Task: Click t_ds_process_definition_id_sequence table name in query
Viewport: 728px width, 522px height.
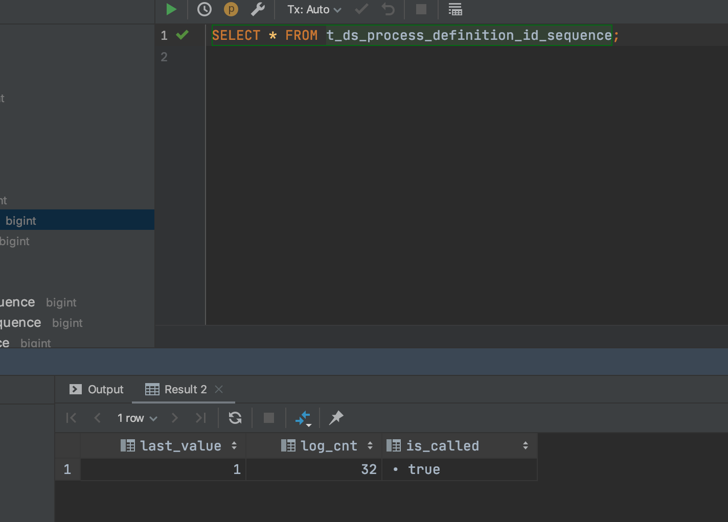Action: coord(469,35)
